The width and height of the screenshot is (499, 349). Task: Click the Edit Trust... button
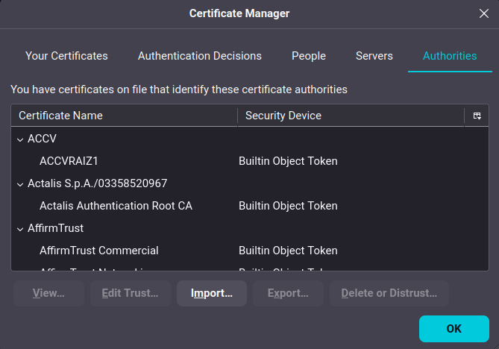coord(131,293)
